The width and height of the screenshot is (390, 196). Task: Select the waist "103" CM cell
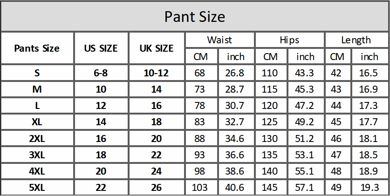coord(200,188)
